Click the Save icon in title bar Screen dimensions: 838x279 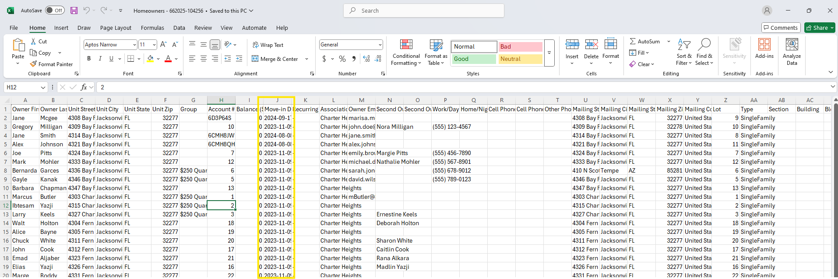[74, 11]
